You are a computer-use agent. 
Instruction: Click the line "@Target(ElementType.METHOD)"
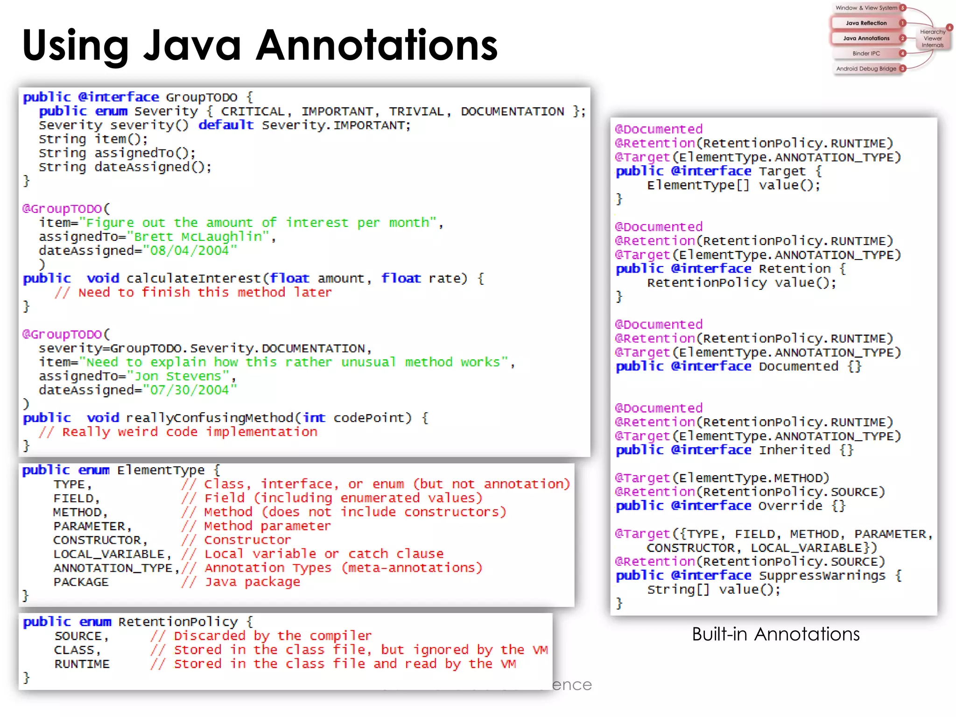(722, 478)
